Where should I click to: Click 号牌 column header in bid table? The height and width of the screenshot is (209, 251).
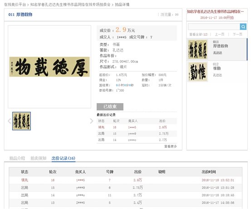coord(110,172)
